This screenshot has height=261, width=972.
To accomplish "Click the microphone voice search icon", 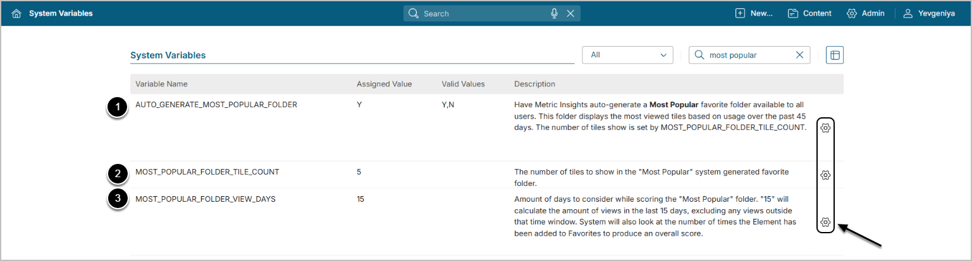I will [555, 13].
